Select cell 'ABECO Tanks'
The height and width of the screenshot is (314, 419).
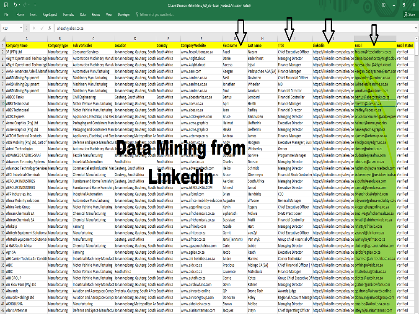click(26, 97)
